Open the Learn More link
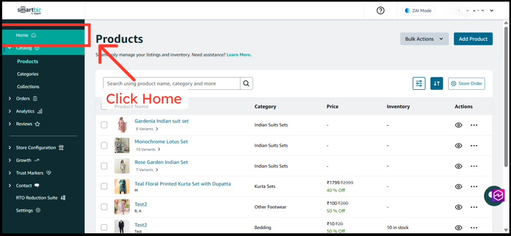This screenshot has width=511, height=236. pyautogui.click(x=238, y=55)
